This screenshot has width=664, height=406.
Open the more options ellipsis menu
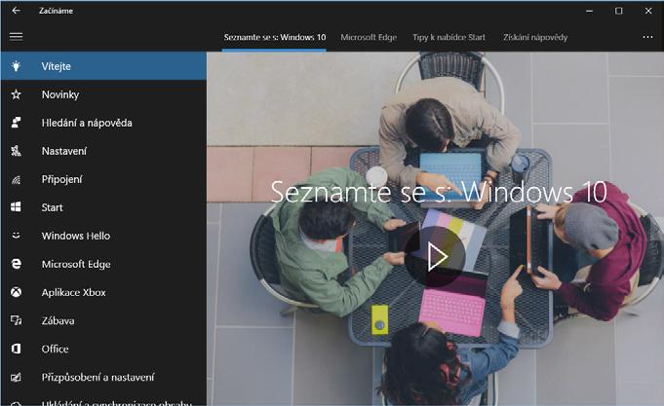pyautogui.click(x=647, y=37)
